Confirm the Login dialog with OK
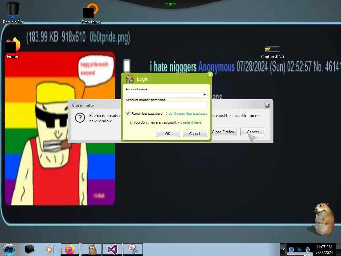The height and width of the screenshot is (256, 341). (168, 133)
